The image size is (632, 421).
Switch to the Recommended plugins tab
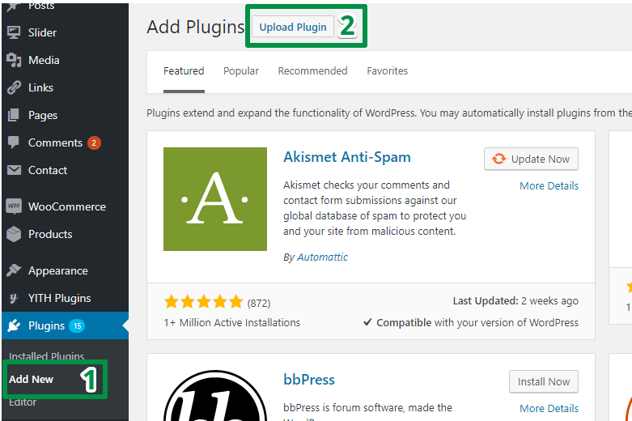(x=312, y=71)
